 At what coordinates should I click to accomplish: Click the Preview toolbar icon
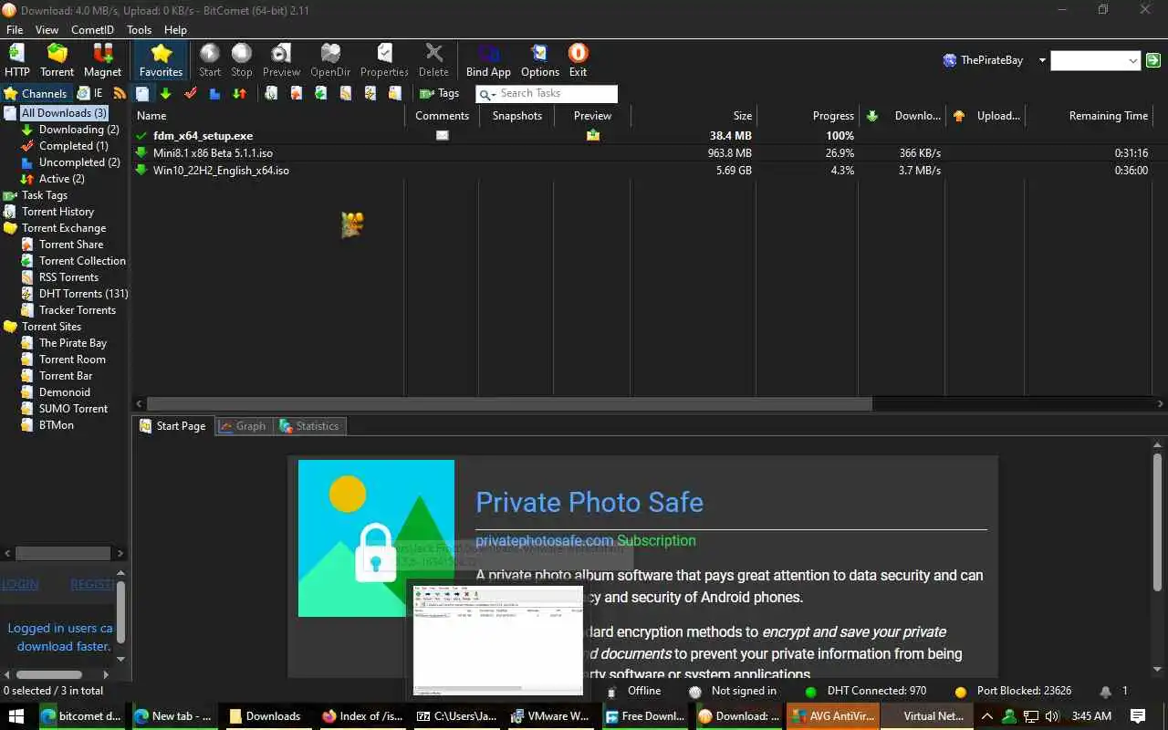tap(281, 60)
